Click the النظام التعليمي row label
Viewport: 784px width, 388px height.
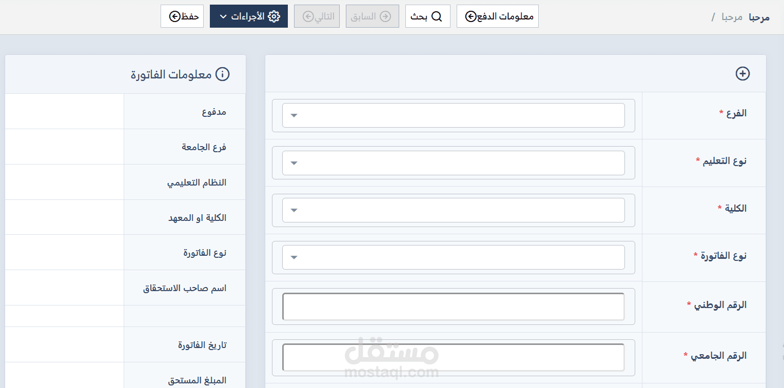click(x=197, y=182)
